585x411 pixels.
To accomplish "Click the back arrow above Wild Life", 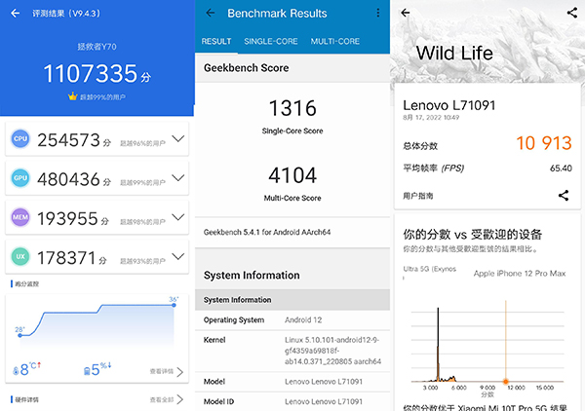I will 405,14.
